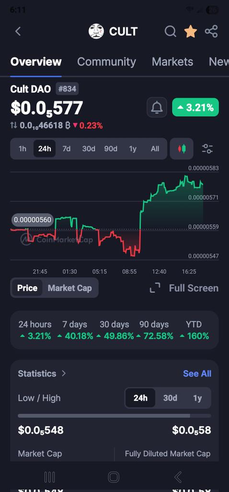Tap the CULT coin logo
The height and width of the screenshot is (492, 229).
coord(96,31)
